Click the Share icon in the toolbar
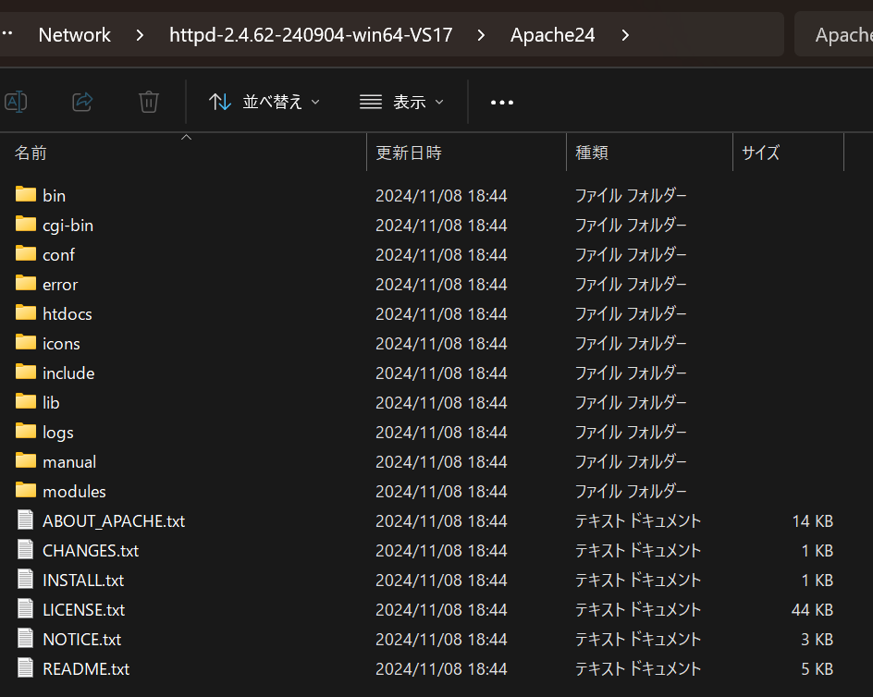 click(82, 102)
